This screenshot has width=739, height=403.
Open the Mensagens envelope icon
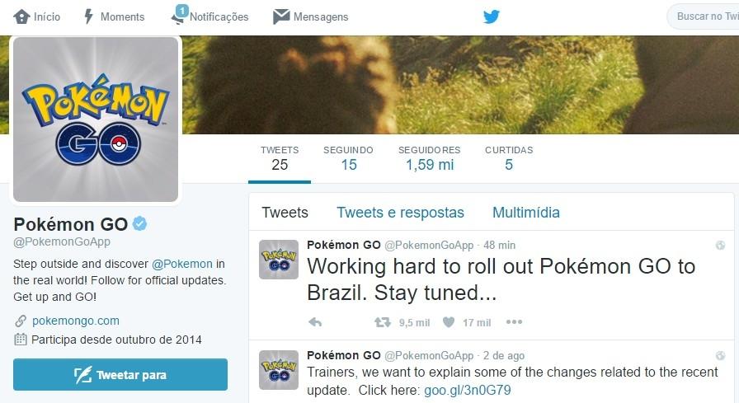(281, 16)
